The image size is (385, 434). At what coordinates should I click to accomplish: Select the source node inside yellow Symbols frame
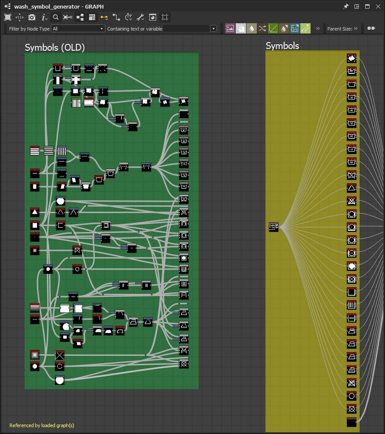pyautogui.click(x=274, y=227)
